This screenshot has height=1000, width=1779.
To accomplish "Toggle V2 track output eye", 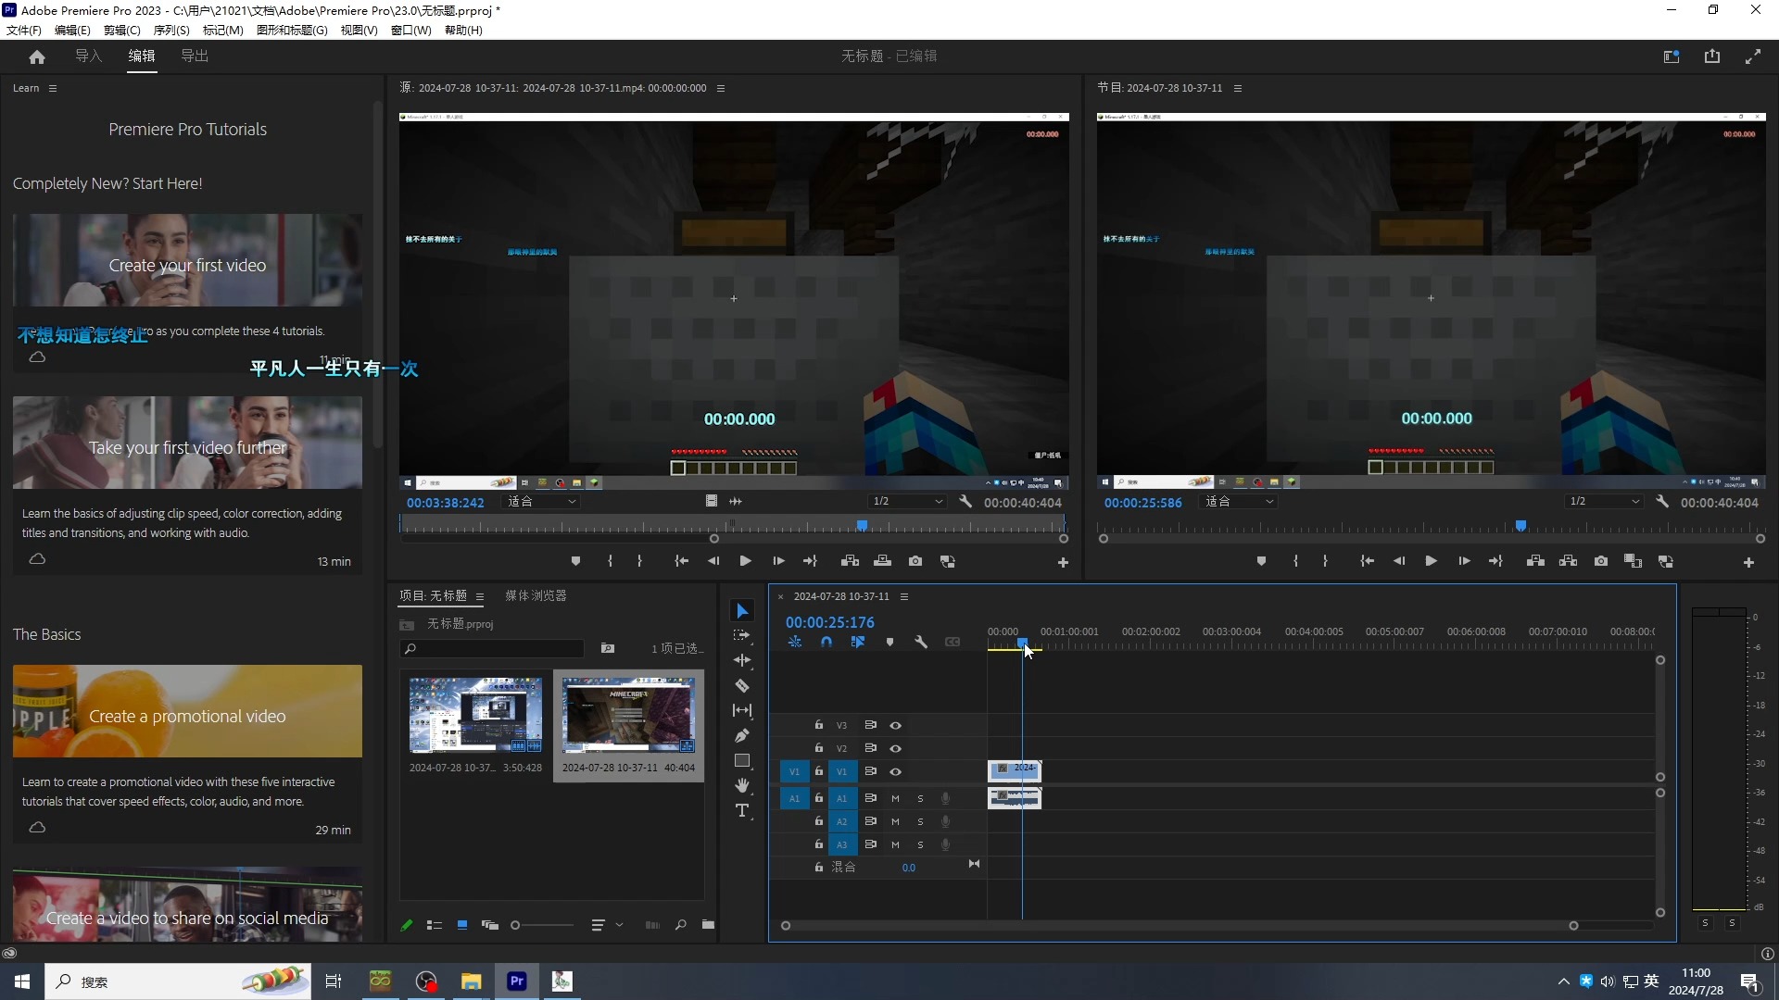I will coord(895,748).
